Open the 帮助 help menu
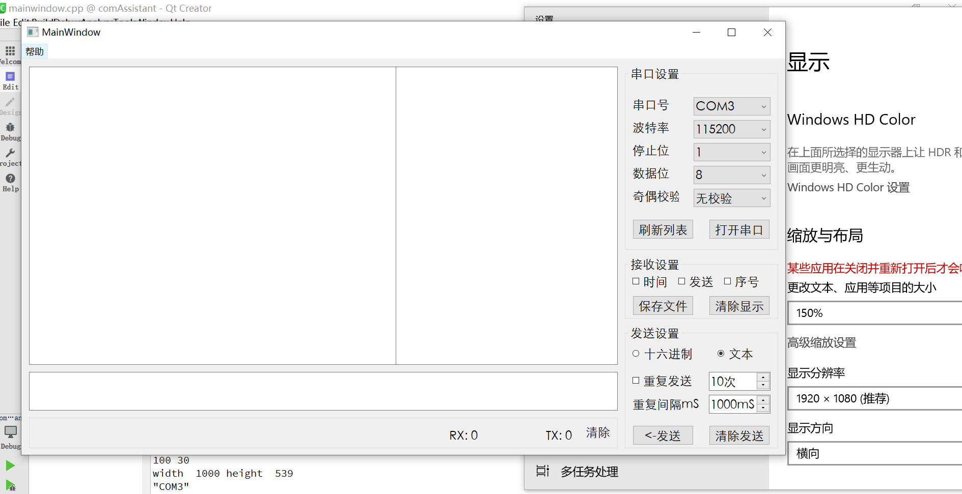The image size is (962, 494). 35,51
